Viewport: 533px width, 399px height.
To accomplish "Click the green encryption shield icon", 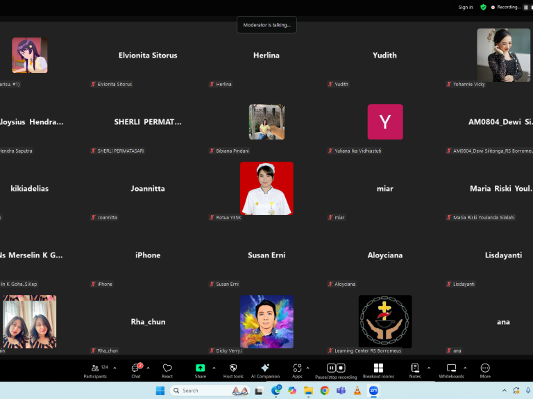I will click(483, 7).
